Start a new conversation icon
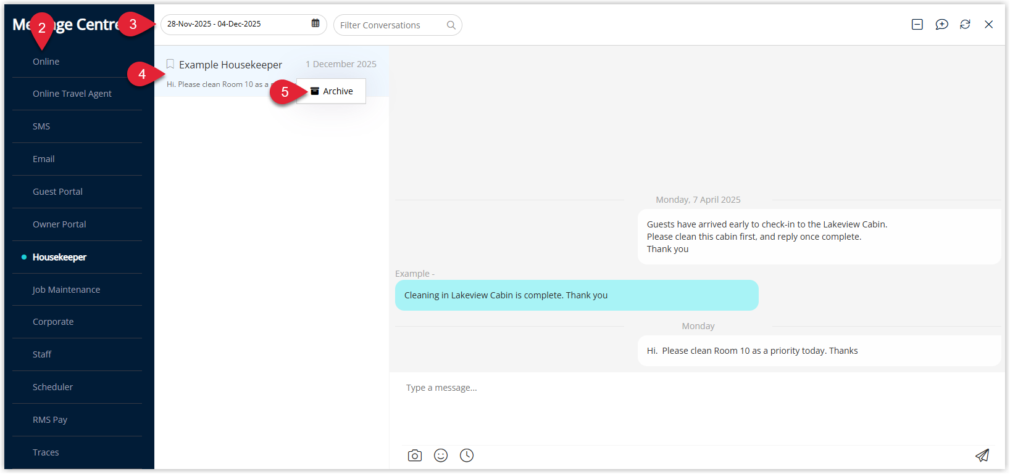This screenshot has width=1010, height=474. [x=941, y=24]
